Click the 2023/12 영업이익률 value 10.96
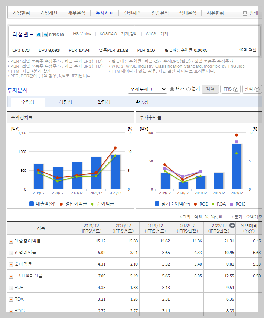264x318 pixels. (x=229, y=253)
